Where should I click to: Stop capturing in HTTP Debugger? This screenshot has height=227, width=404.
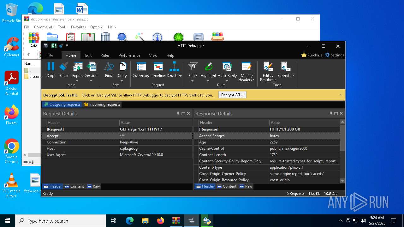point(50,70)
